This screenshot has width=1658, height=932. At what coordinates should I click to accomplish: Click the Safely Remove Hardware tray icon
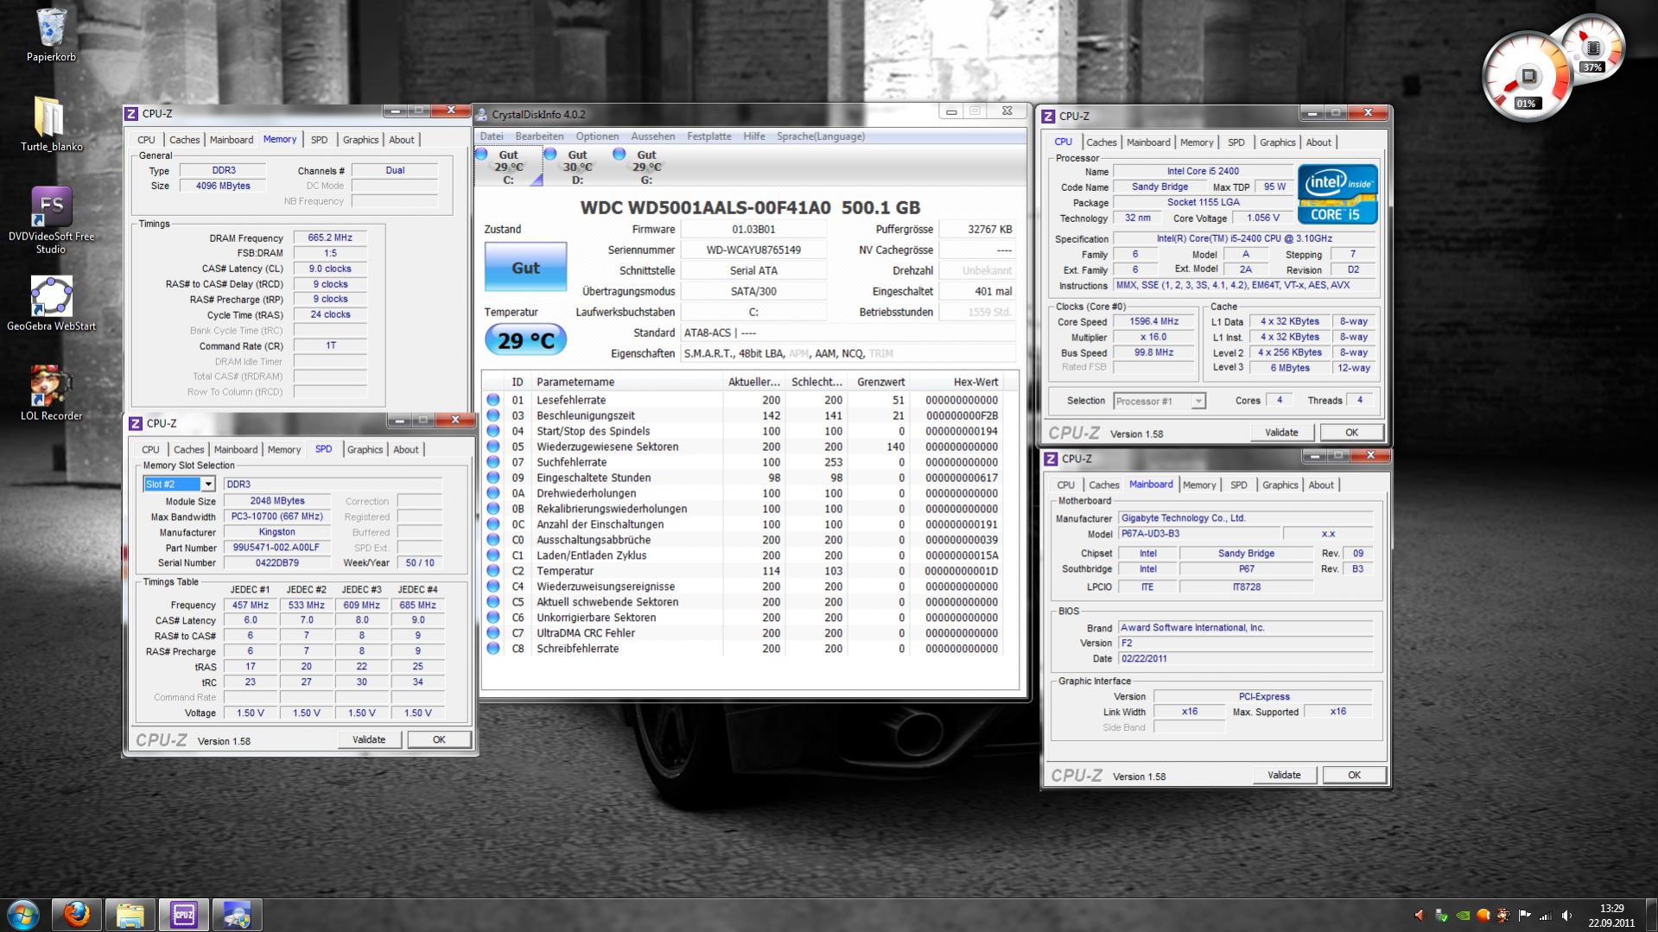click(x=1440, y=915)
